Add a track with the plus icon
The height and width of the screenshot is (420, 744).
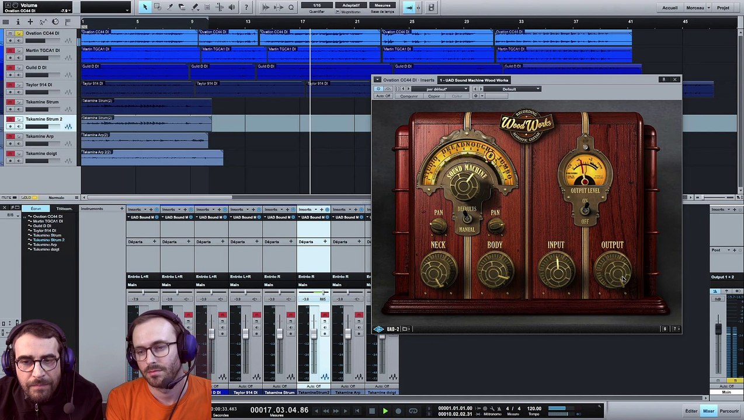[x=30, y=22]
